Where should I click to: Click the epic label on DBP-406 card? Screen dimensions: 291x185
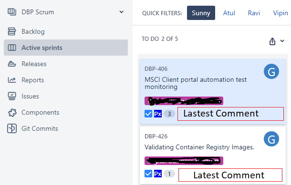(x=184, y=101)
